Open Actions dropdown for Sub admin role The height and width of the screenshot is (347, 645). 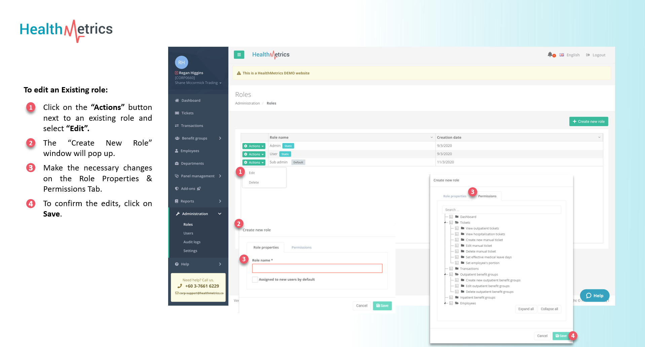coord(254,162)
